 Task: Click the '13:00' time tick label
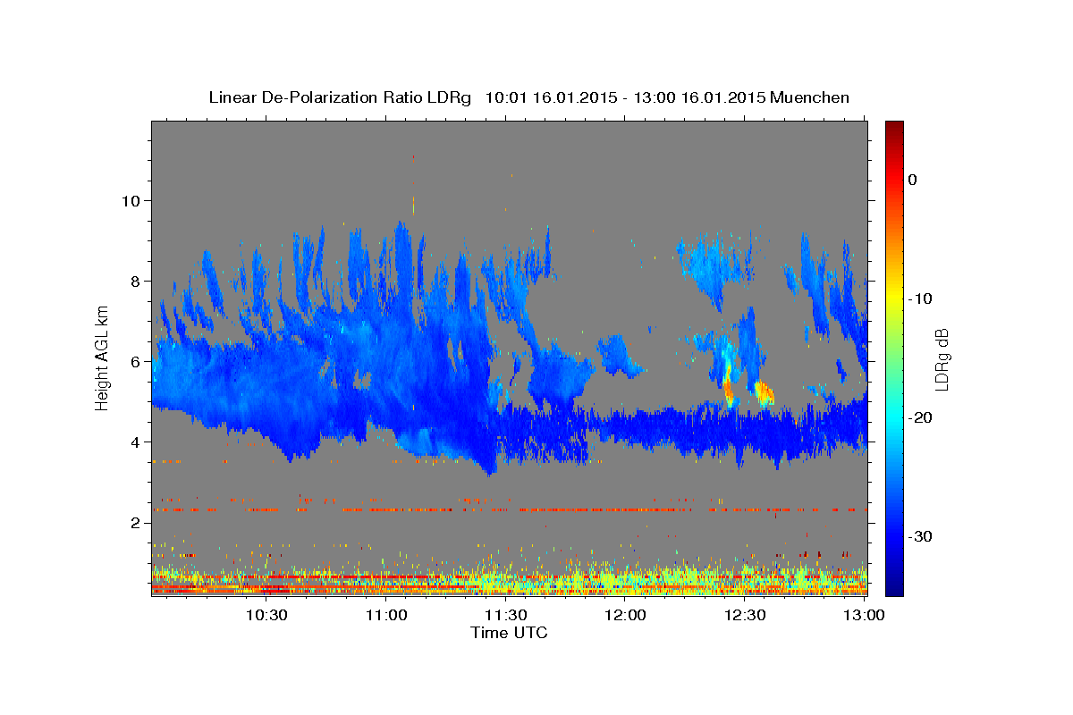click(864, 615)
